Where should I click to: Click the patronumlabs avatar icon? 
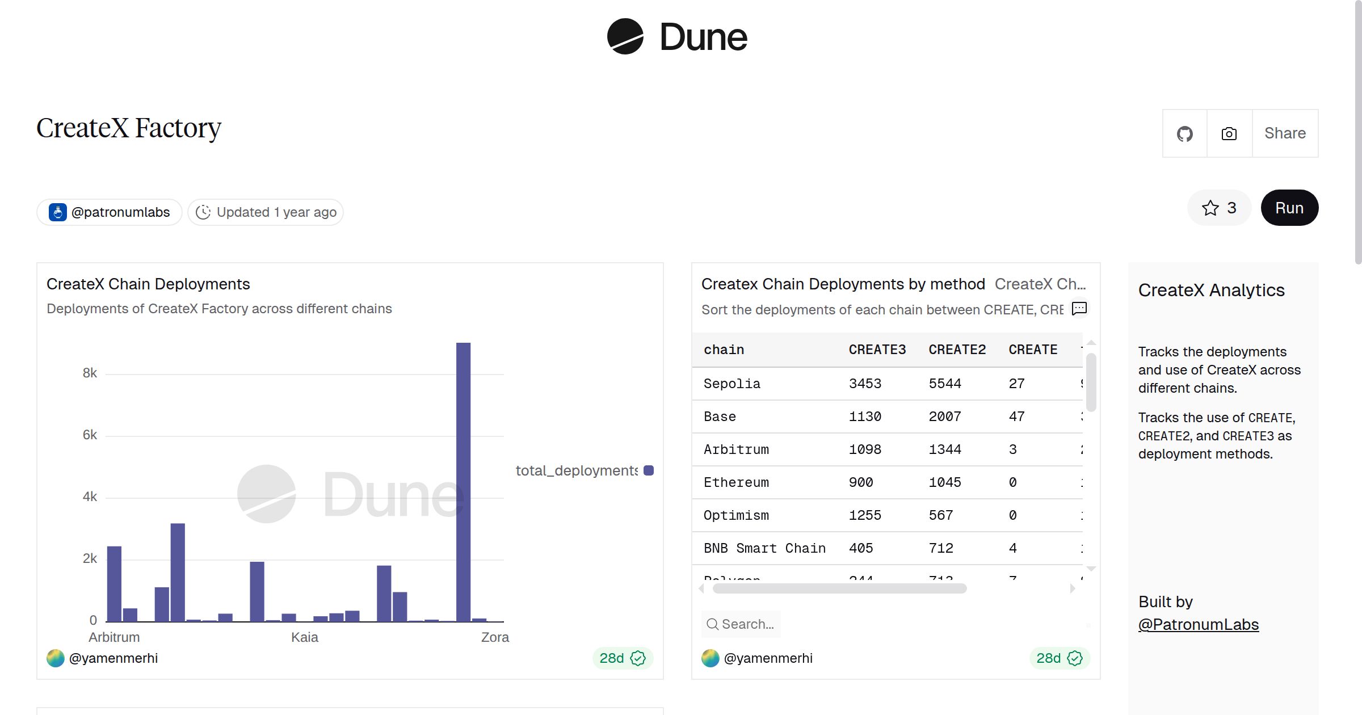click(x=58, y=212)
